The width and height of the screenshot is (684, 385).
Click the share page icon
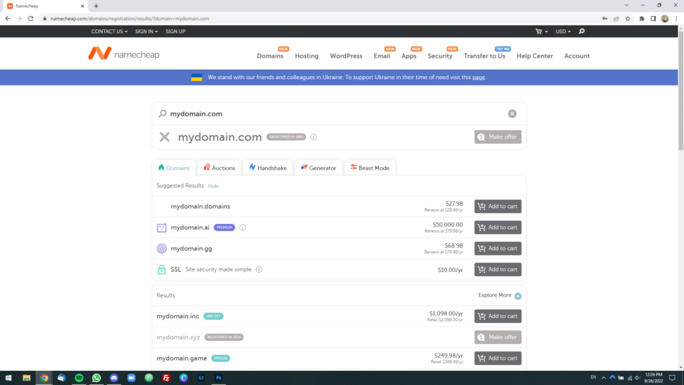(x=617, y=19)
